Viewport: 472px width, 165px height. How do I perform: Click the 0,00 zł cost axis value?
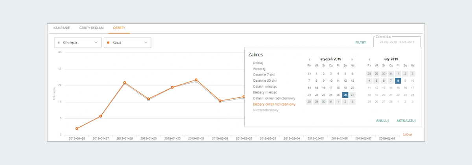point(407,135)
